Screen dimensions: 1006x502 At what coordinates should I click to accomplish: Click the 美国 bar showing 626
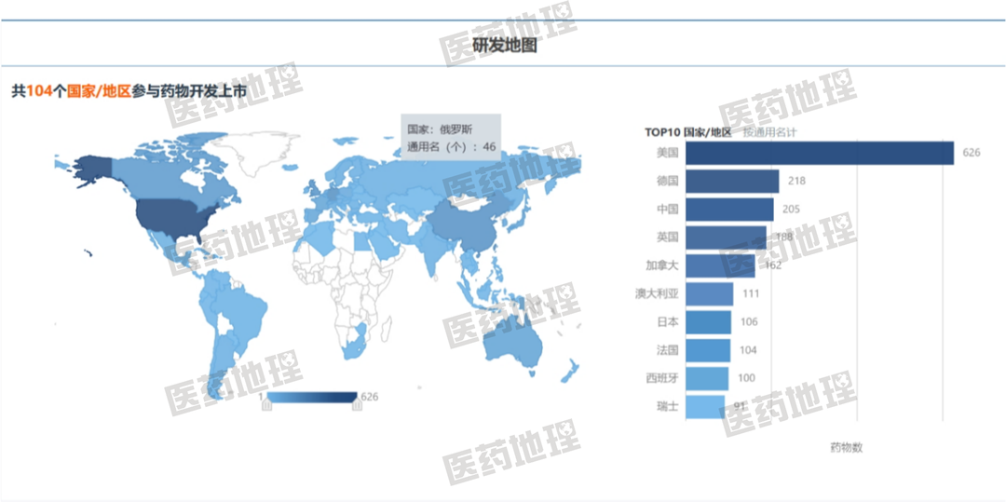point(820,153)
